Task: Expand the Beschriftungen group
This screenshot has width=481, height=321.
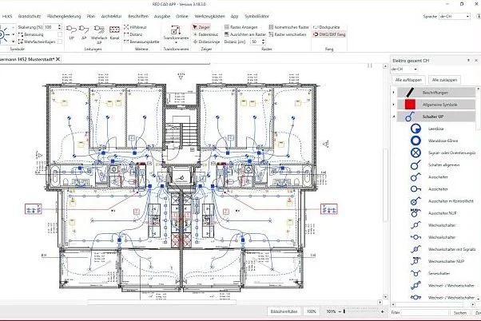Action: [394, 93]
